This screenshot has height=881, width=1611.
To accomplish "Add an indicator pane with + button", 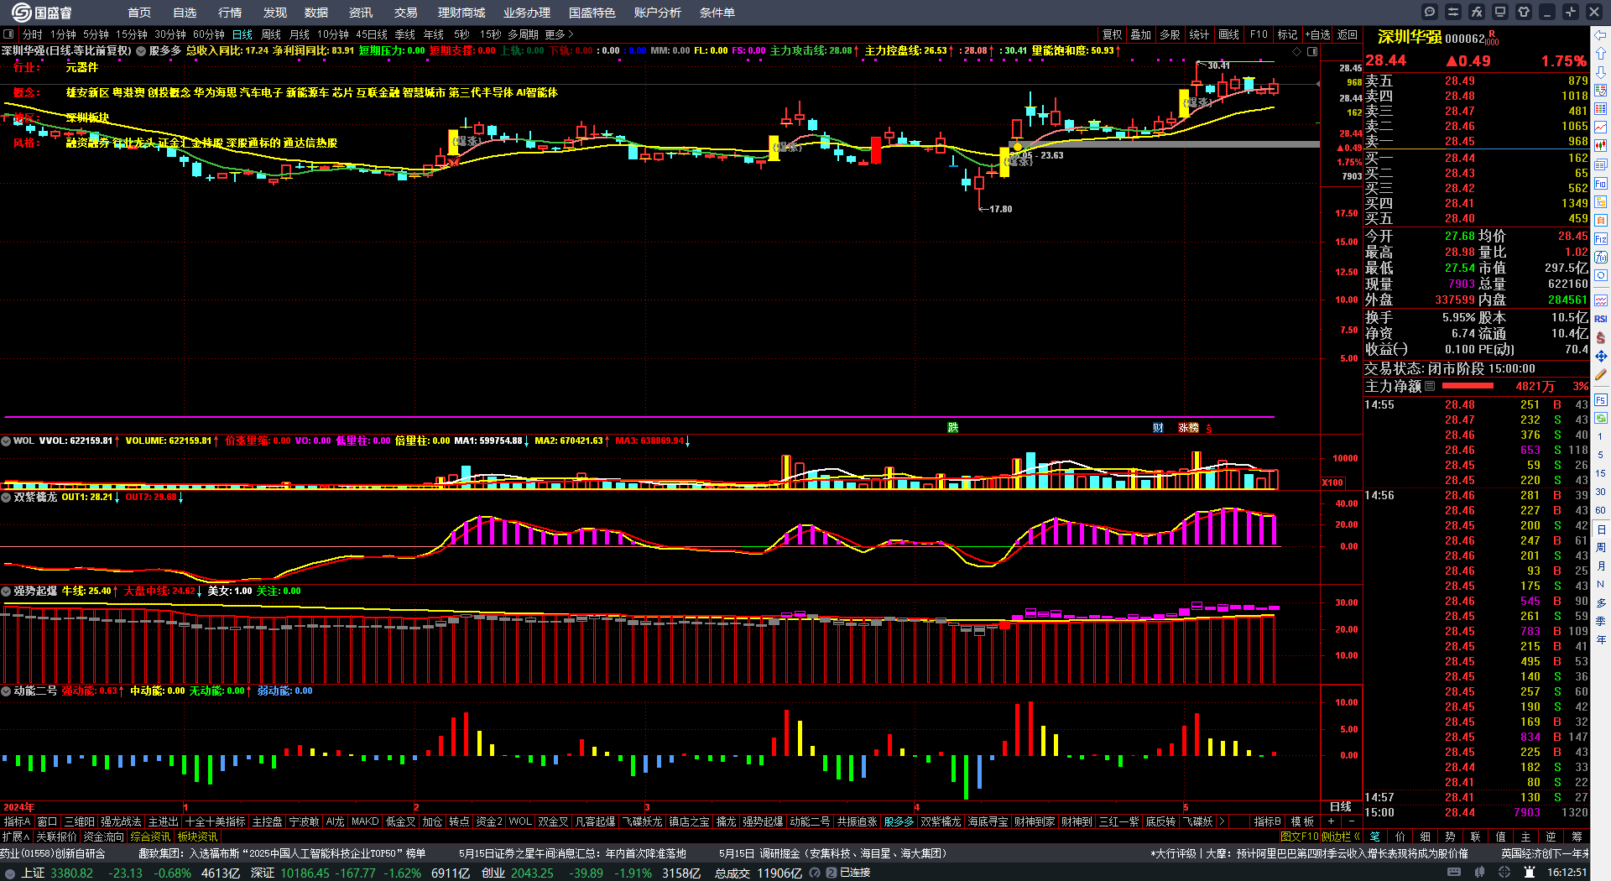I will coord(1332,821).
